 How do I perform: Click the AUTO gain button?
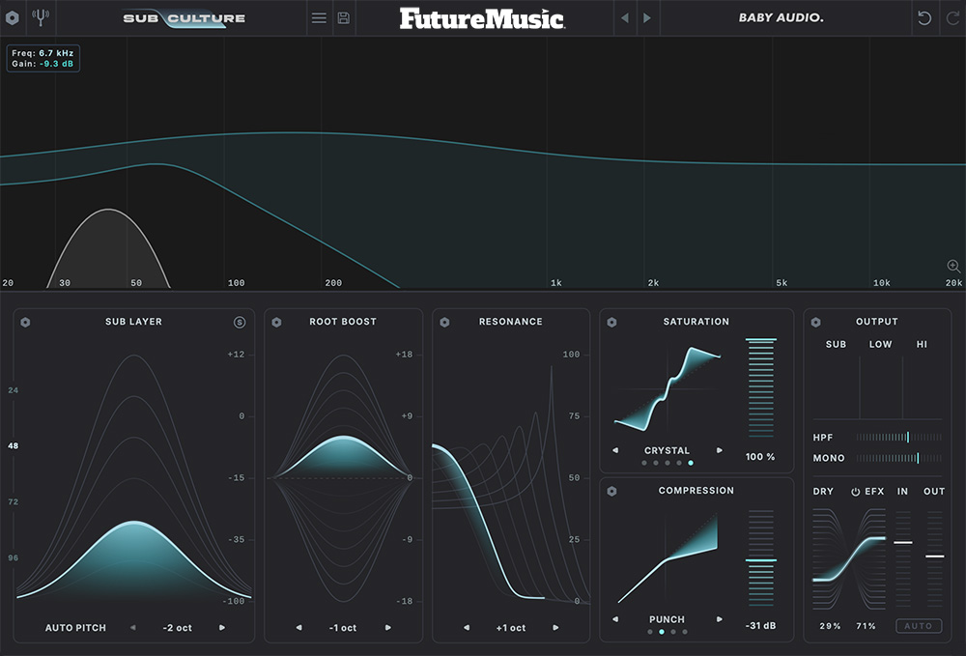click(919, 626)
